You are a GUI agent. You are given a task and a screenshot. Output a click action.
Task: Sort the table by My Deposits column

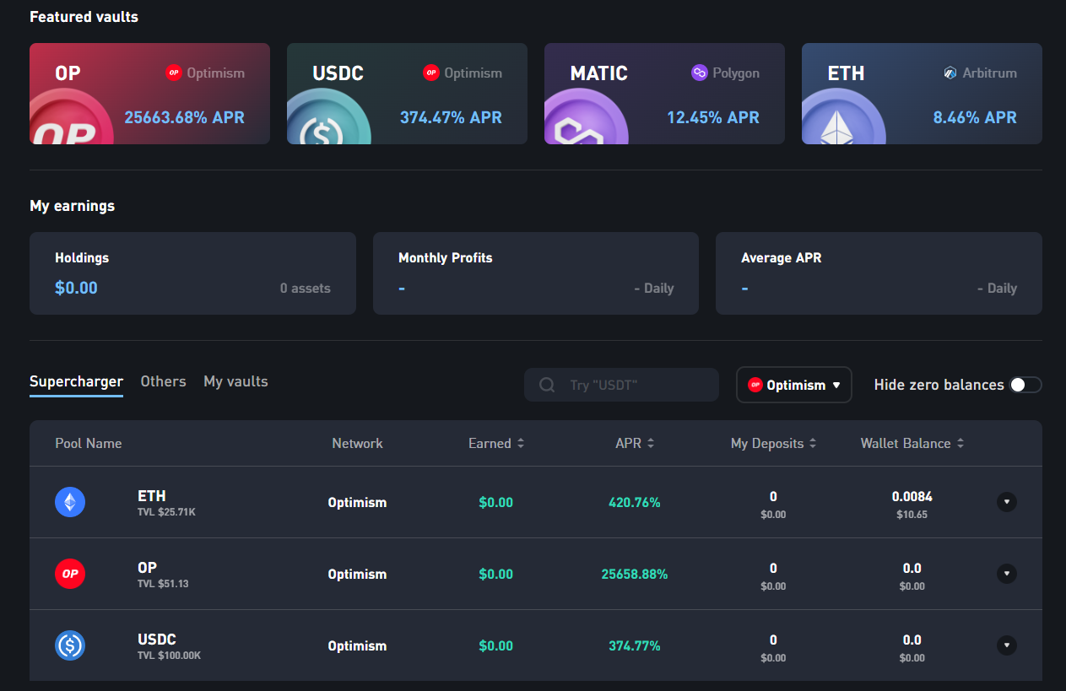point(773,443)
